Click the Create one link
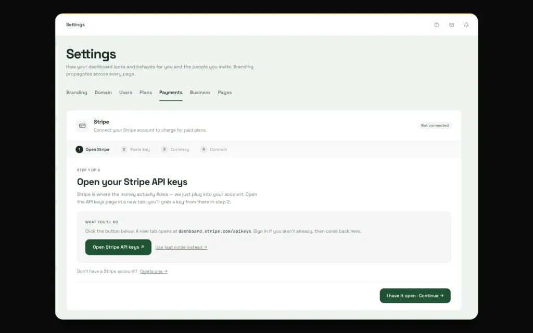Image resolution: width=533 pixels, height=333 pixels. [x=154, y=271]
